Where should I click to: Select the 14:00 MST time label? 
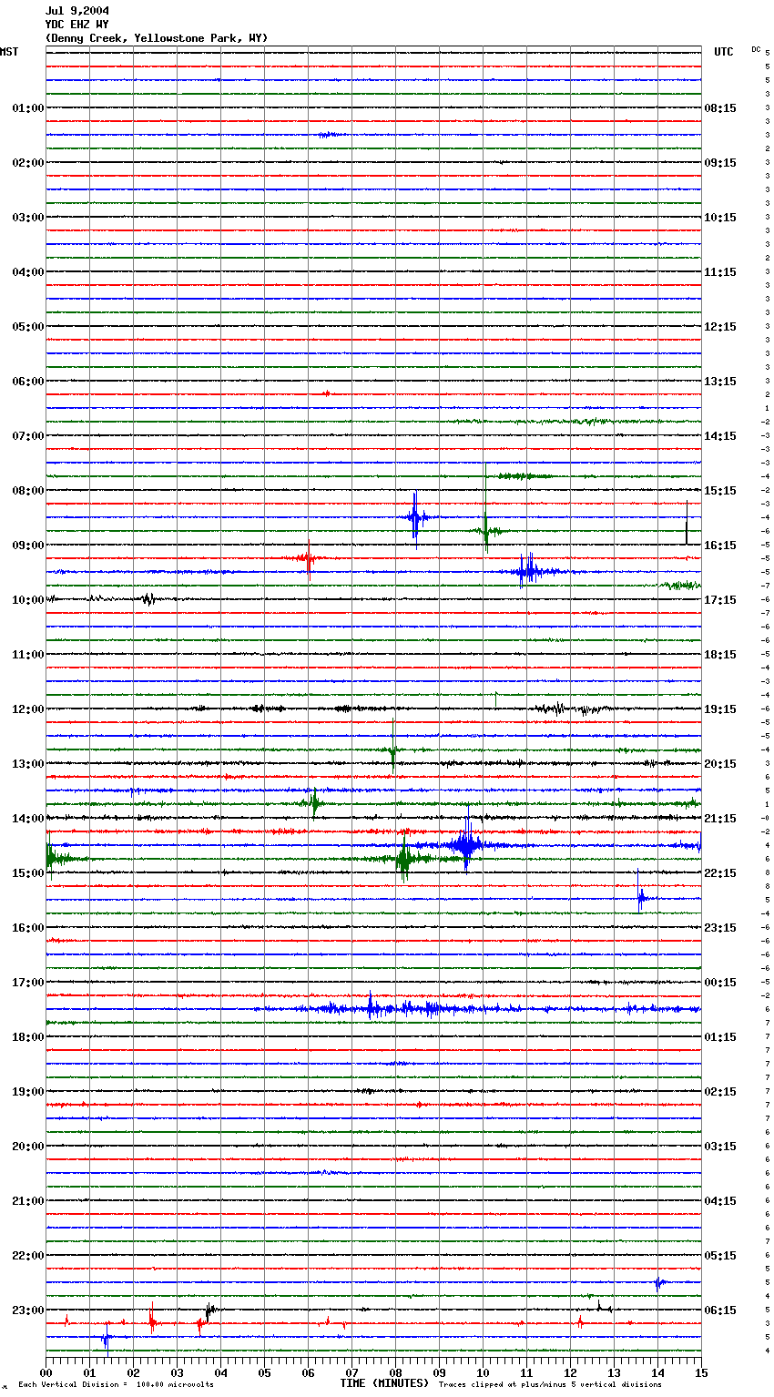click(27, 819)
